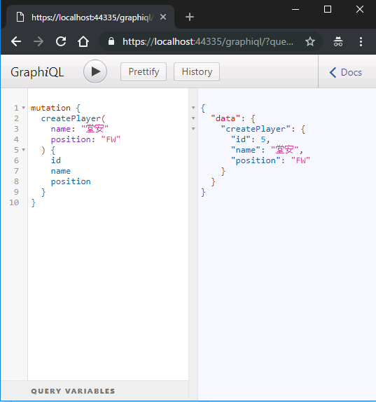Run the mutation with Execute Query button
This screenshot has width=376, height=402.
coord(95,71)
